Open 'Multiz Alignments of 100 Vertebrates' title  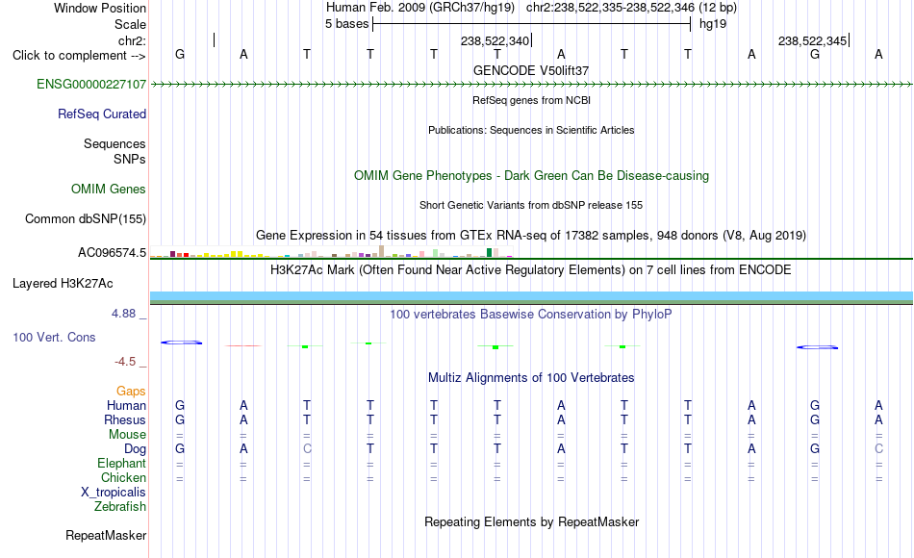coord(531,377)
